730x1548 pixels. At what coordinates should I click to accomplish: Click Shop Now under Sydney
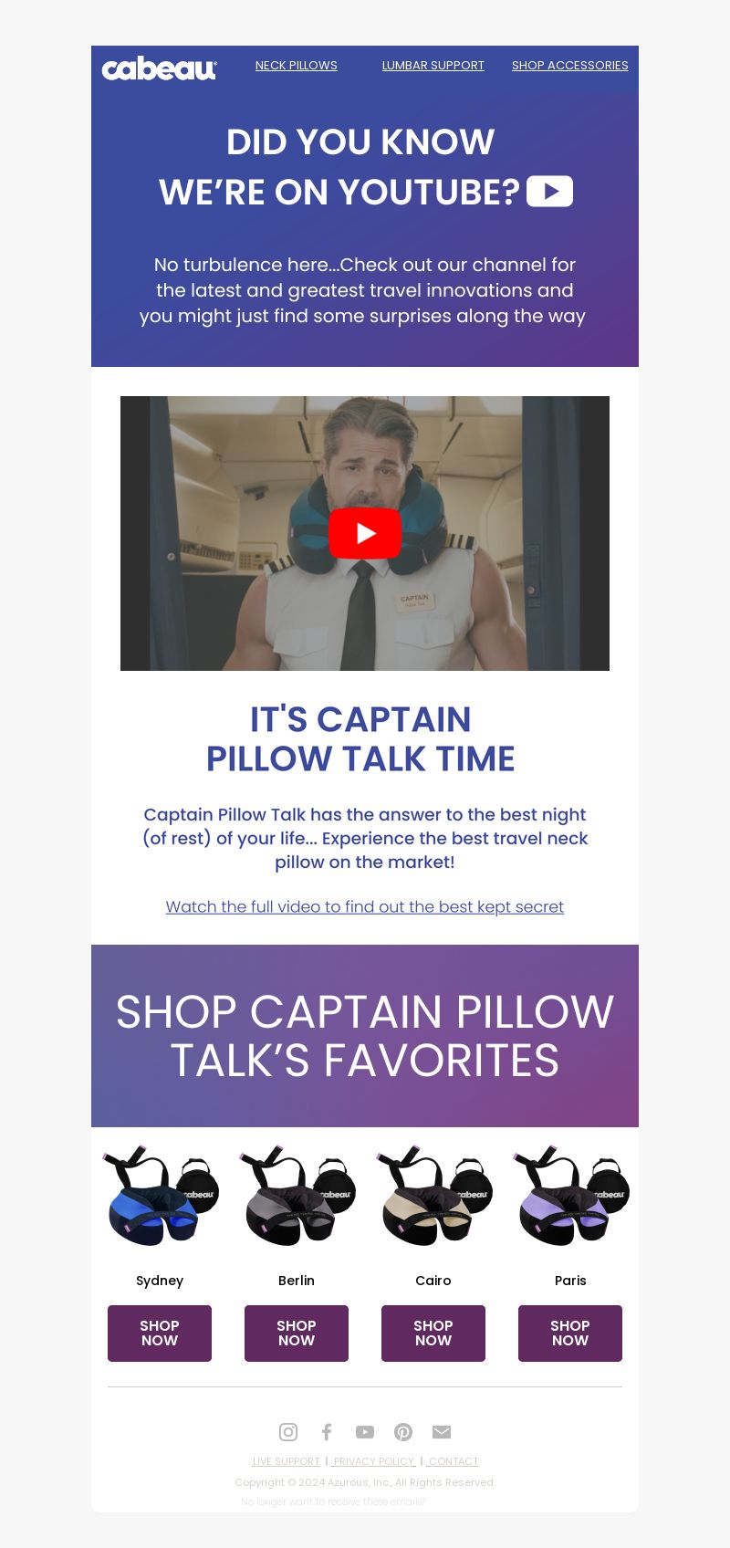point(160,1334)
